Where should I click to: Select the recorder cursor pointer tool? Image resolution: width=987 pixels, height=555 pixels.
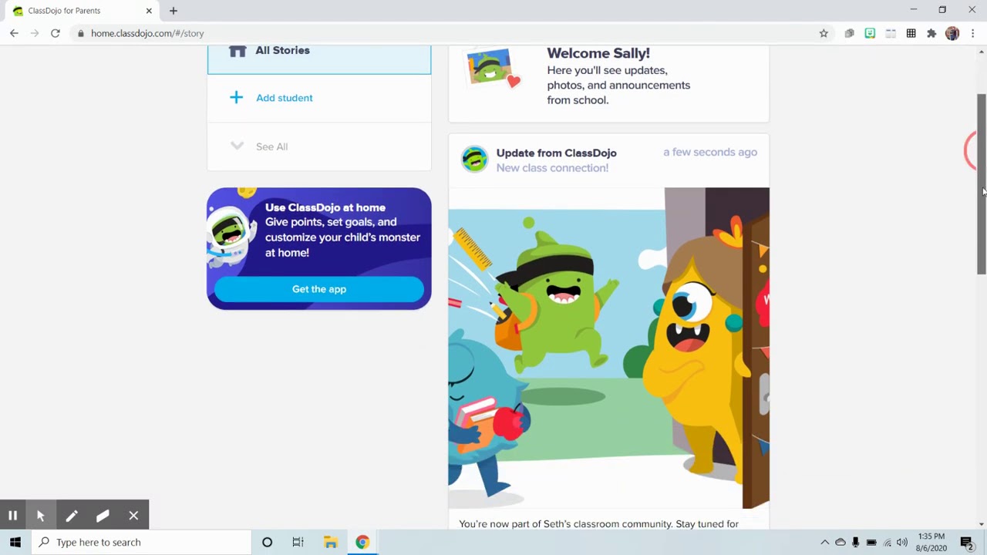[x=41, y=516]
